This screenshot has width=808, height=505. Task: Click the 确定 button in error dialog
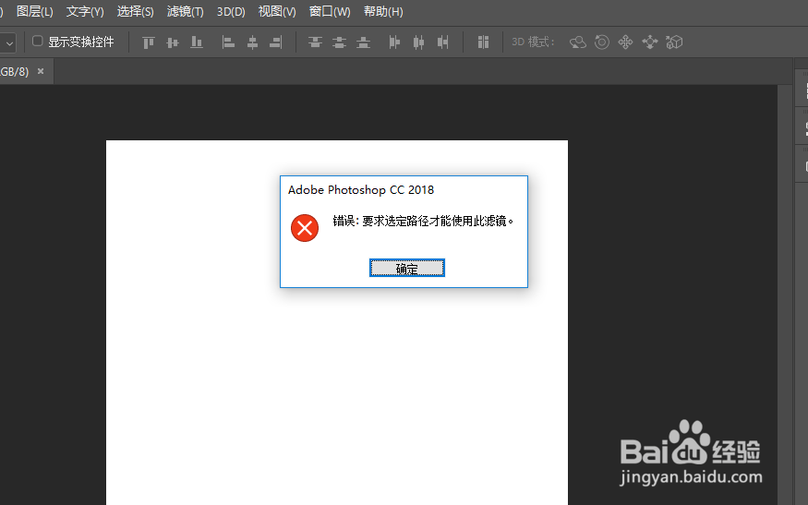406,268
